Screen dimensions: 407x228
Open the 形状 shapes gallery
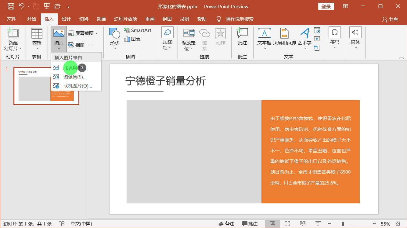click(x=115, y=40)
